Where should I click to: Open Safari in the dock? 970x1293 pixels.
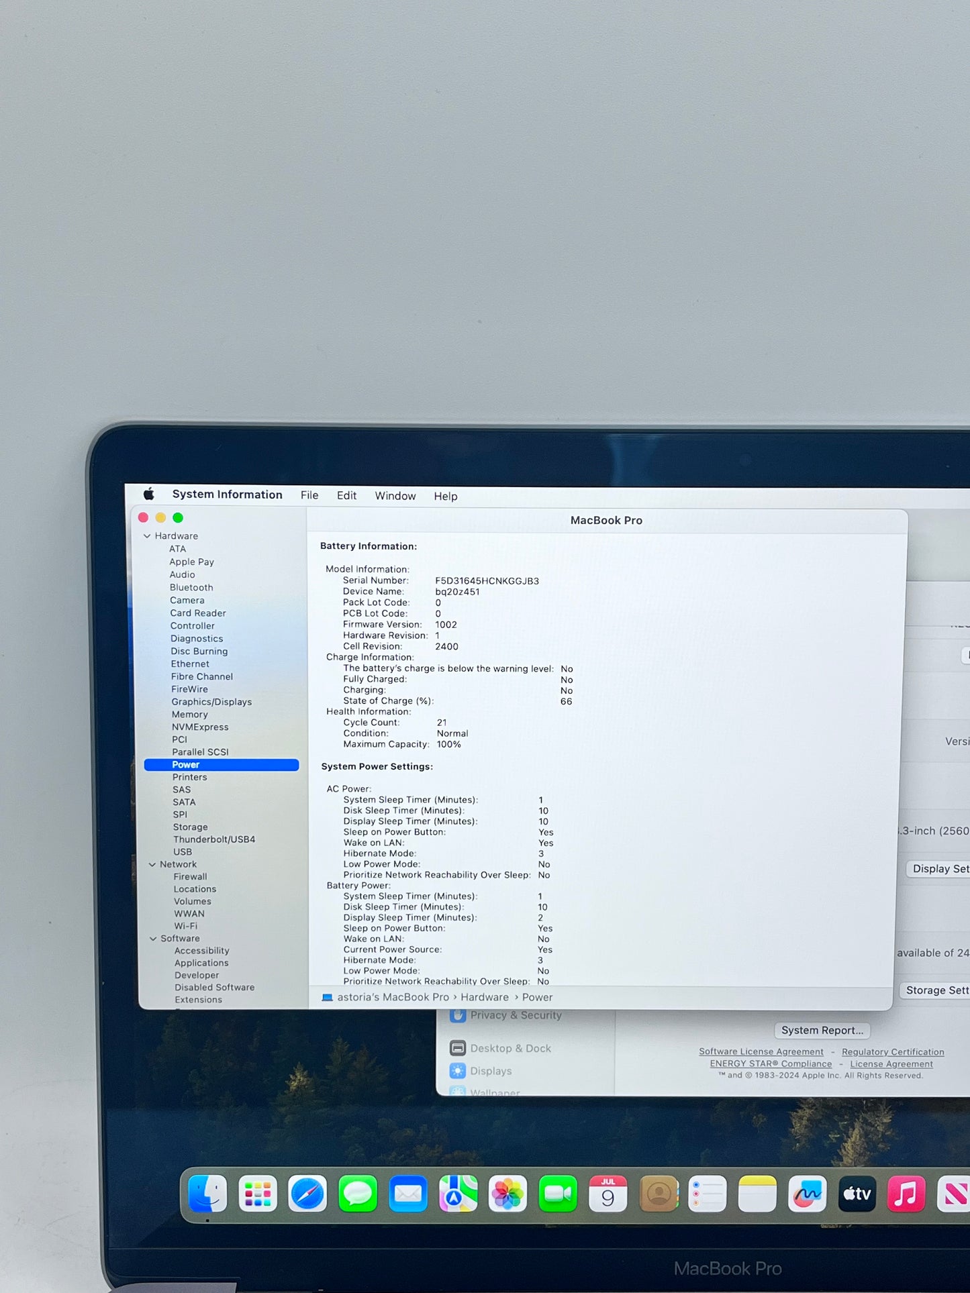tap(307, 1194)
